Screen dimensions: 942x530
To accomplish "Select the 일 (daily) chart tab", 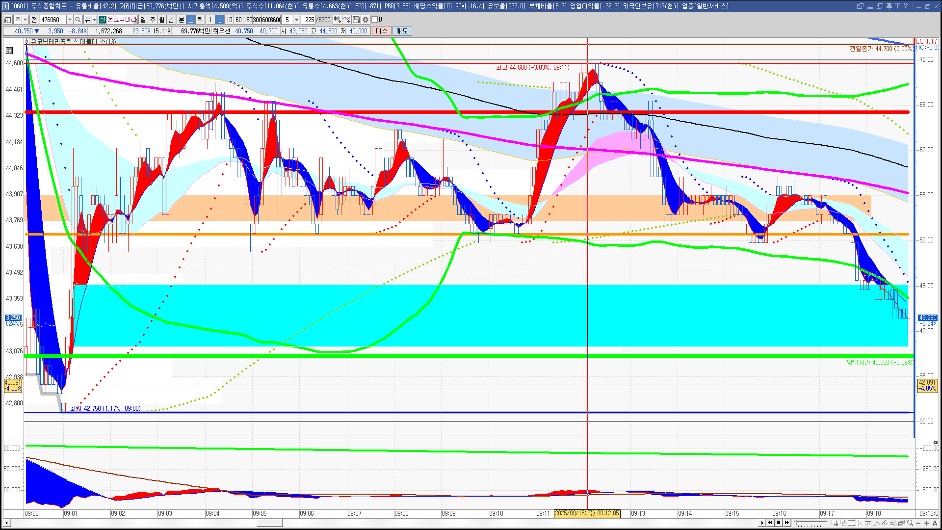I will (x=143, y=20).
